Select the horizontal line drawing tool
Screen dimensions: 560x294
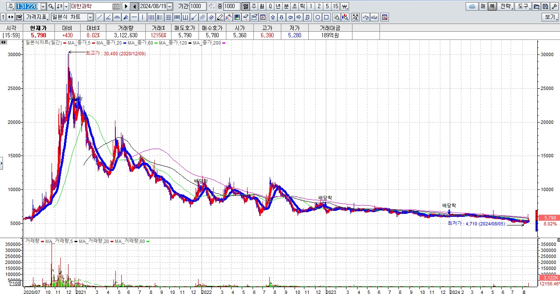point(134,17)
